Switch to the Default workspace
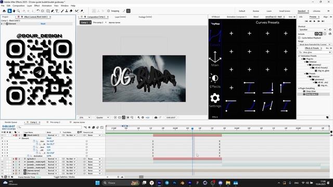 [x=242, y=11]
